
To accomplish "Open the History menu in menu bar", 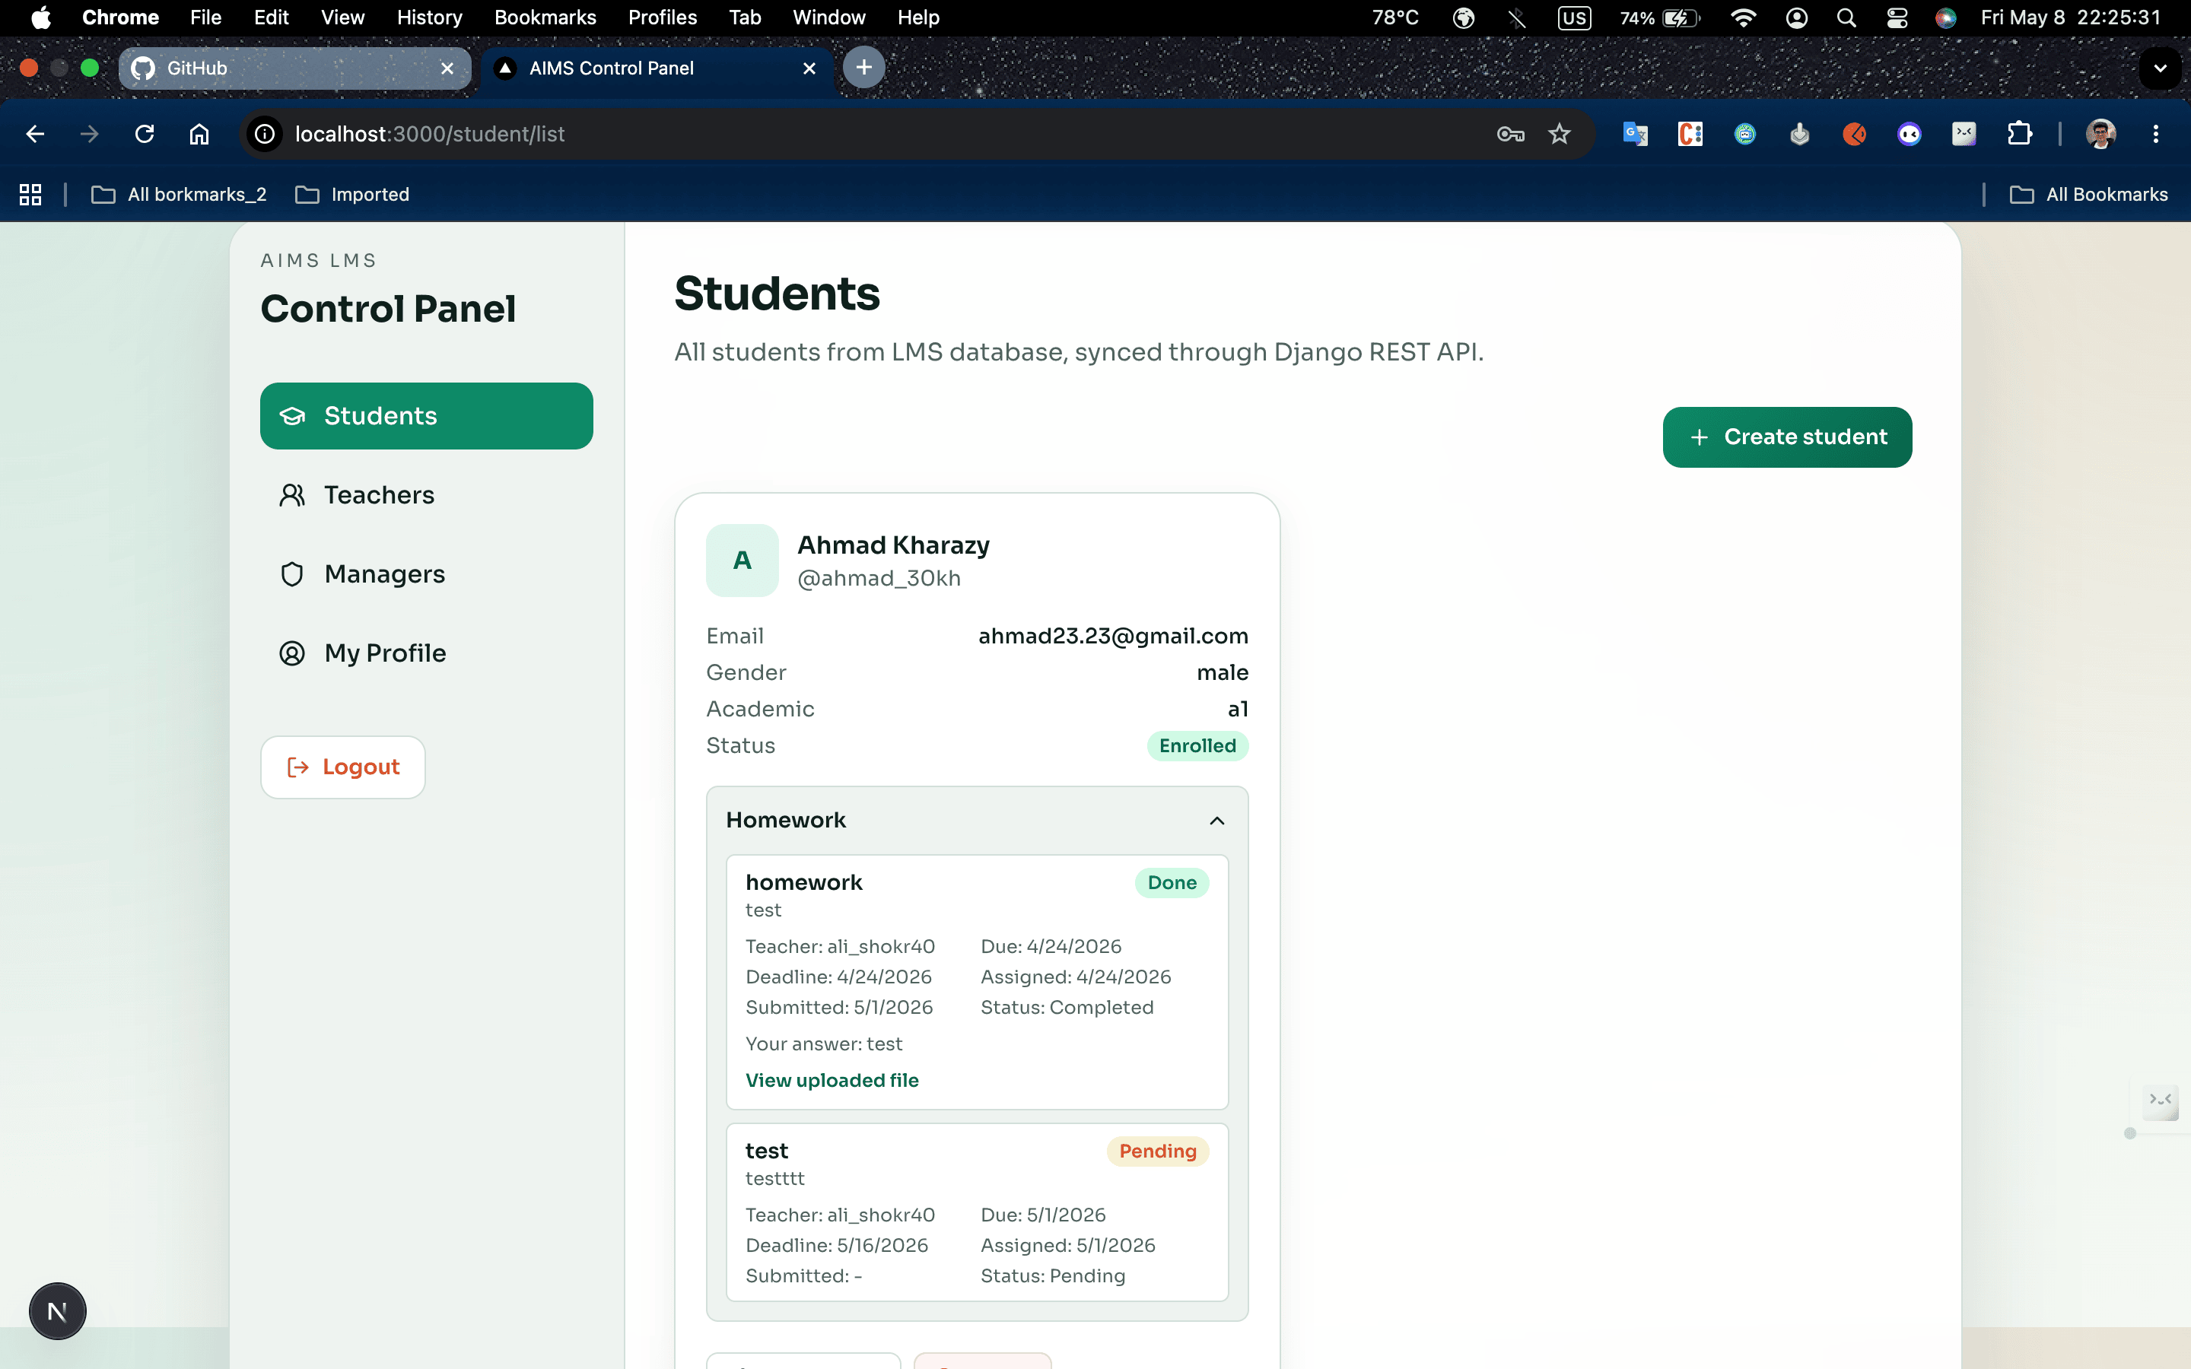I will (x=429, y=17).
